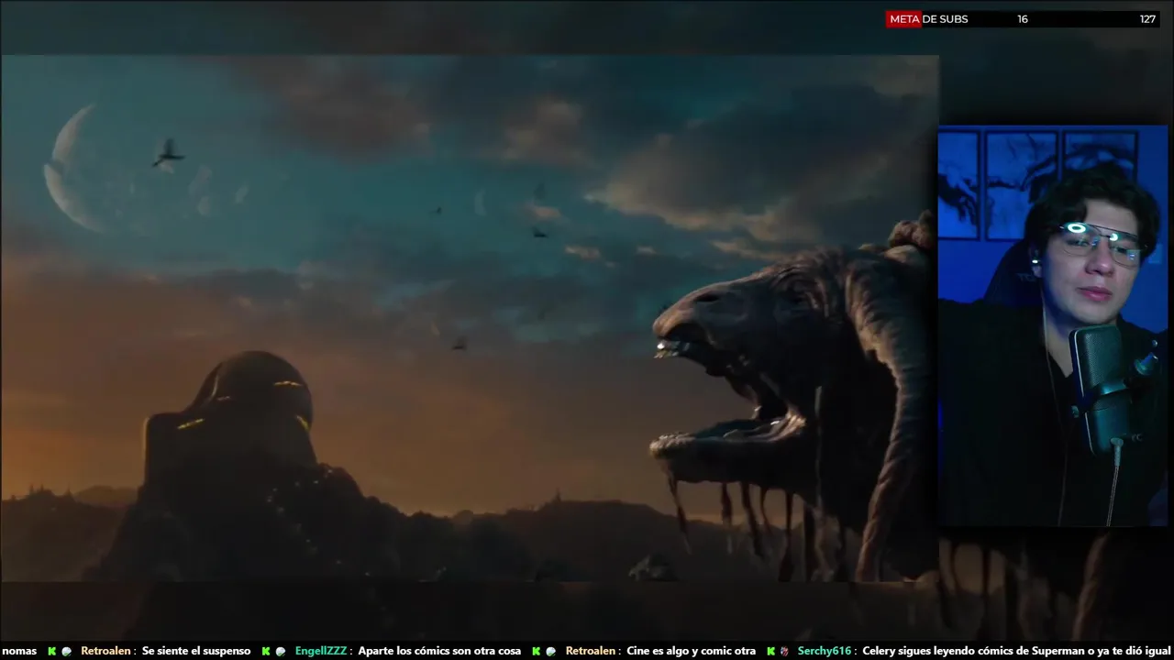Click the movie trailer video area

[x=470, y=318]
